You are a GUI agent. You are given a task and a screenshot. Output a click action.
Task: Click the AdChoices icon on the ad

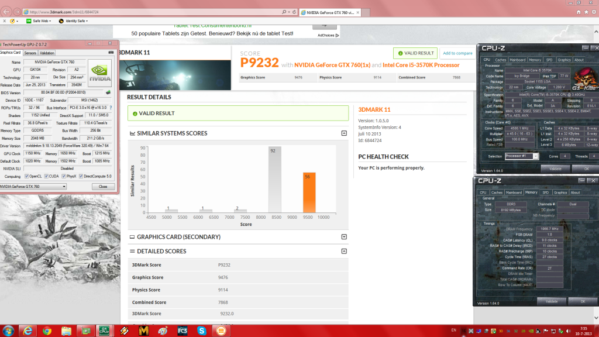[337, 36]
